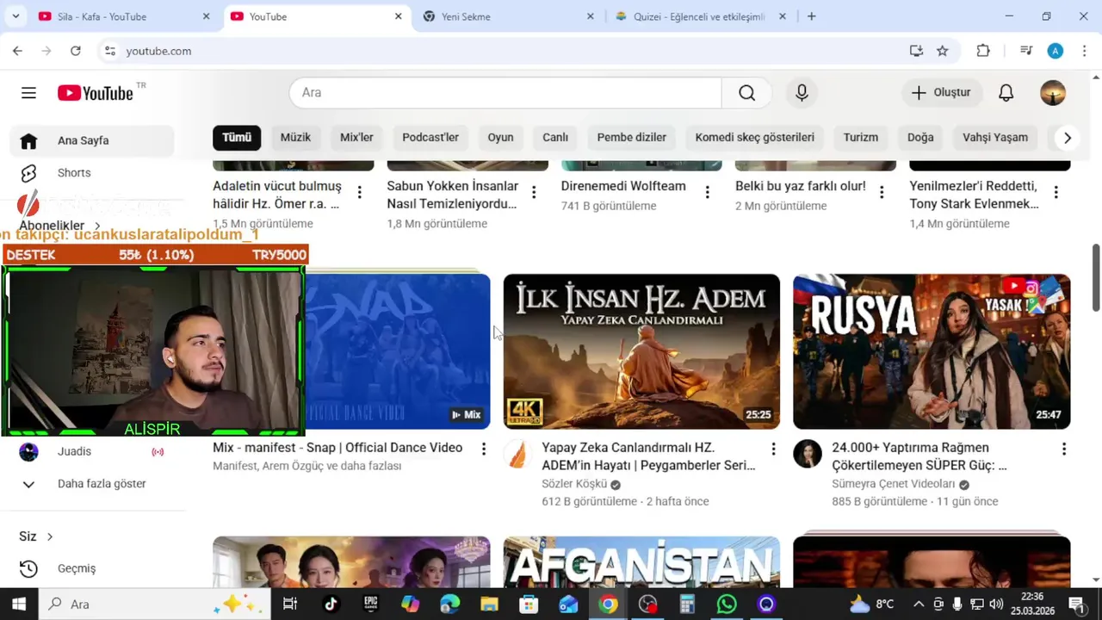Open the account avatar menu
Viewport: 1102px width, 620px height.
(x=1053, y=93)
